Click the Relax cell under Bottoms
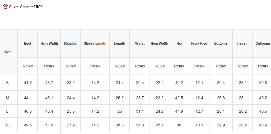 pyautogui.click(x=221, y=66)
